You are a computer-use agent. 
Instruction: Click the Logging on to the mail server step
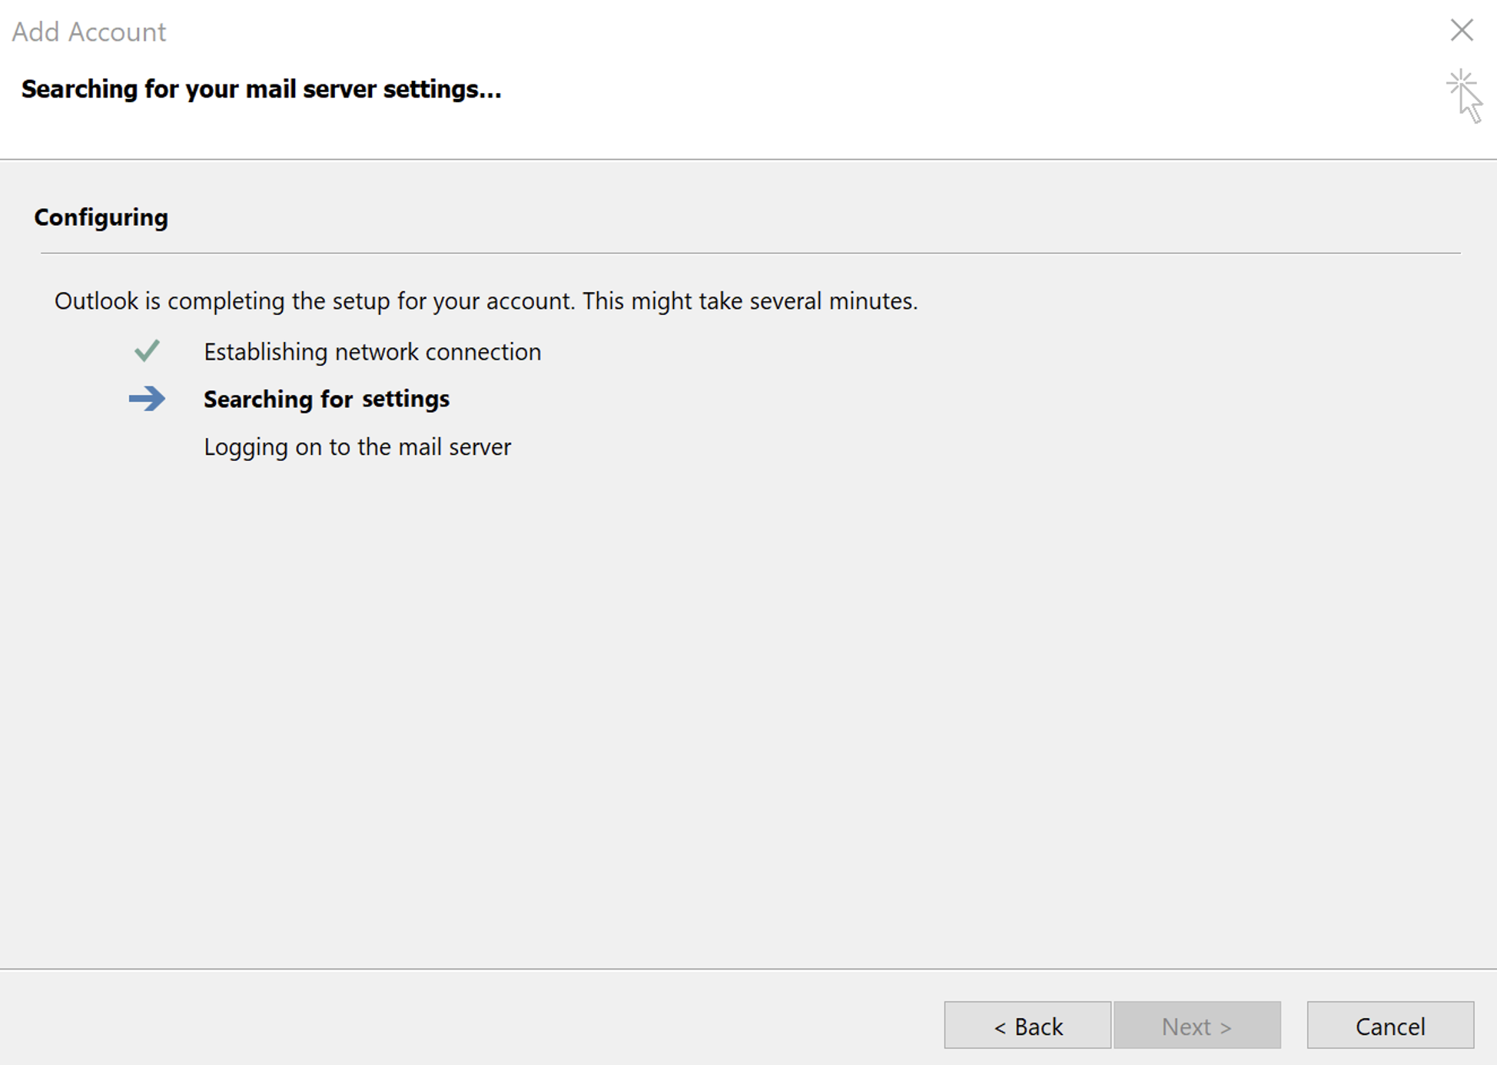click(357, 446)
